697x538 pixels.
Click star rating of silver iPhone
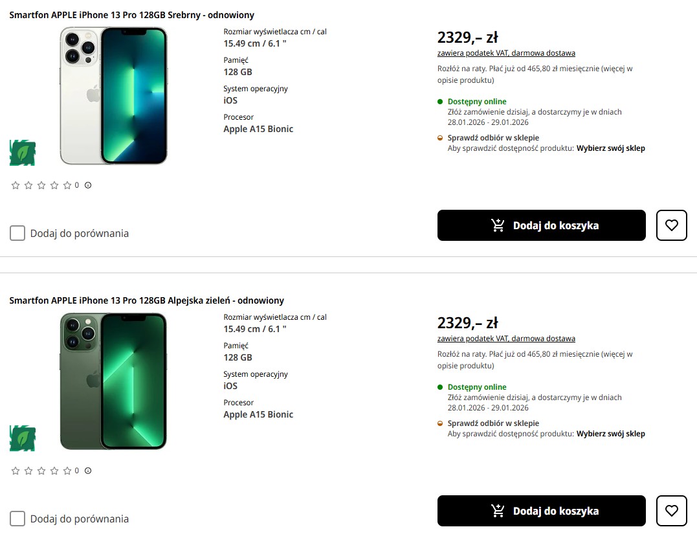click(41, 185)
